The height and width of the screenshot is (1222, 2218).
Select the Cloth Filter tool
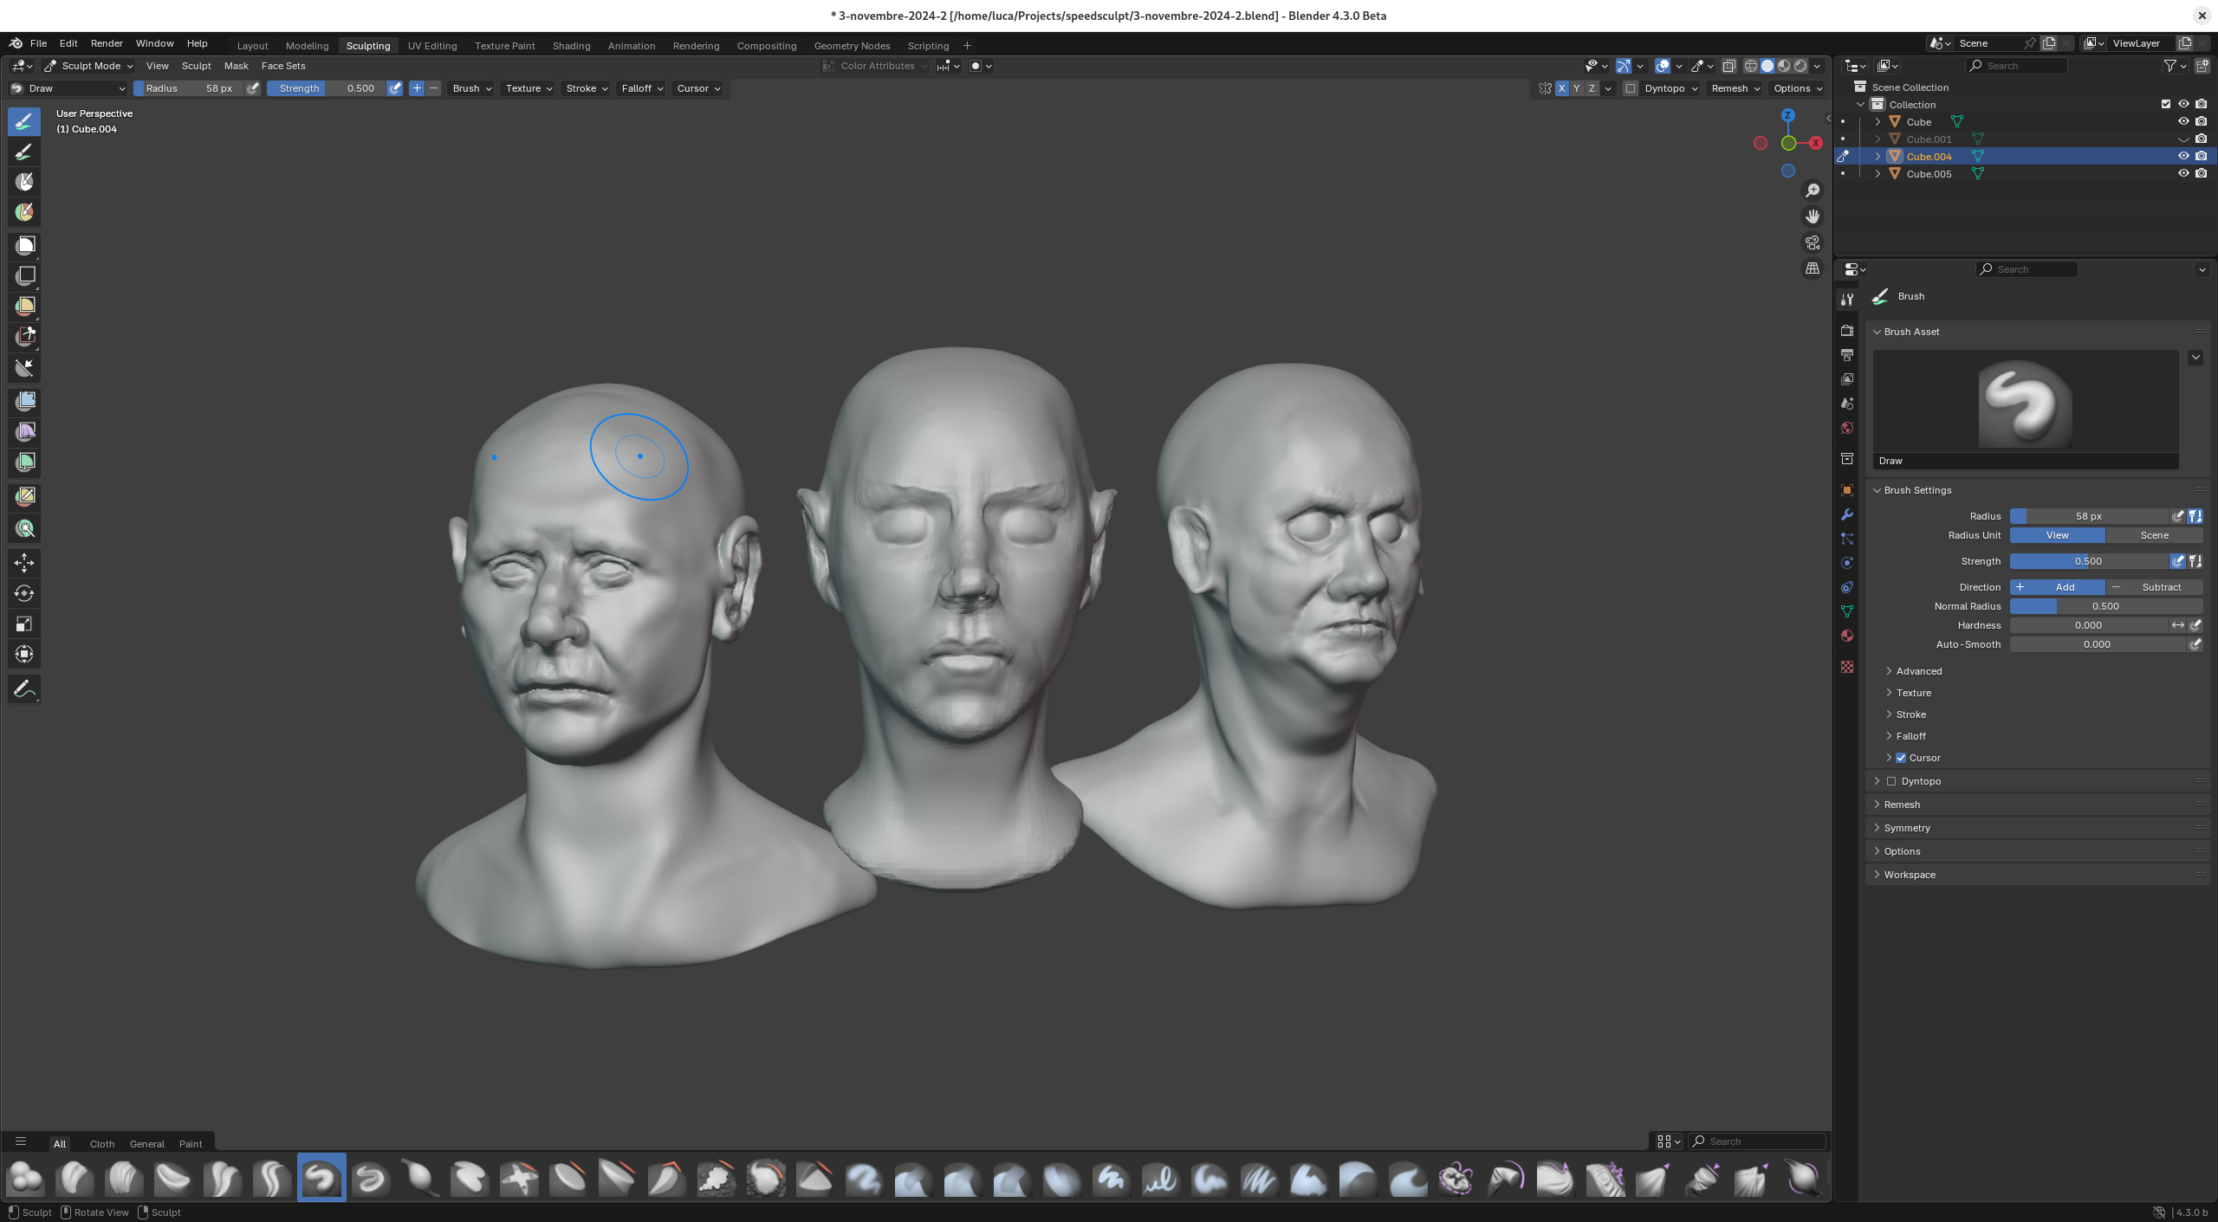pos(24,431)
